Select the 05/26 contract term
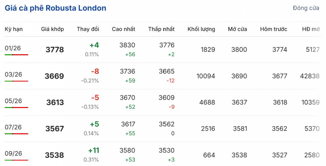Screen dimensions: 326x166 tap(13, 101)
